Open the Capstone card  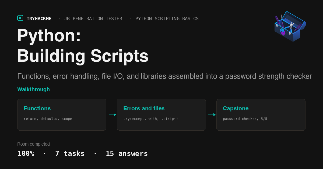[261, 115]
